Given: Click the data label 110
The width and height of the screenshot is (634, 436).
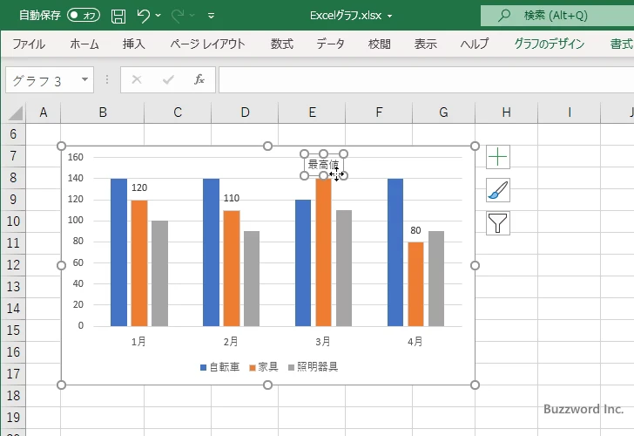Looking at the screenshot, I should pyautogui.click(x=232, y=198).
